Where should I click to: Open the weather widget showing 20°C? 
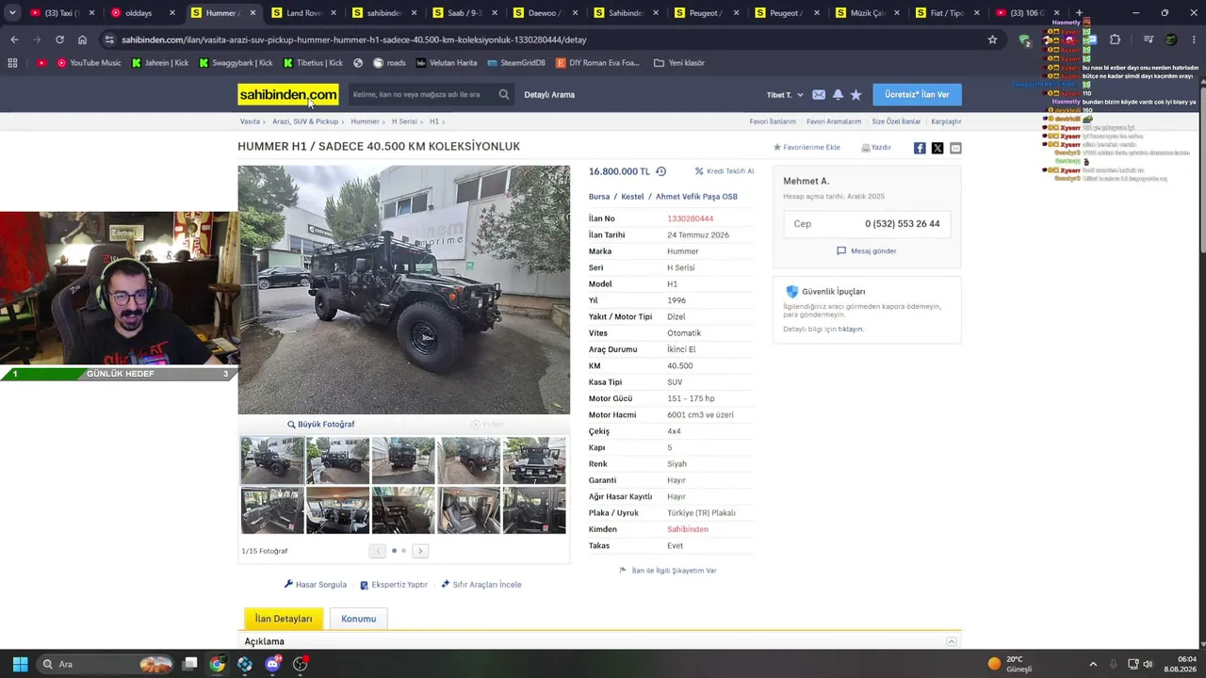click(x=1010, y=664)
